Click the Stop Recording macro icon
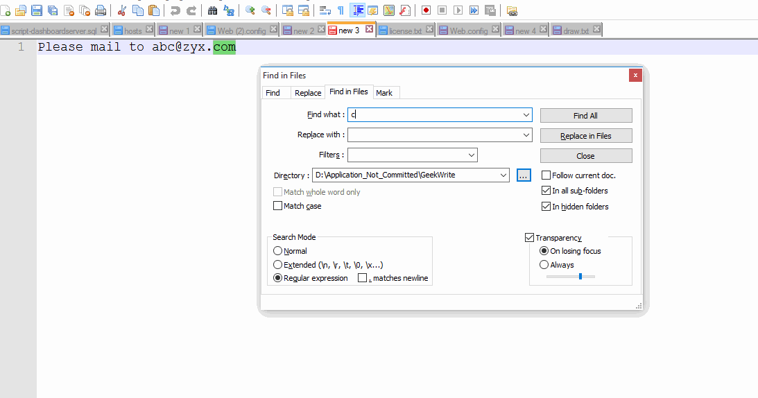The image size is (758, 398). coord(442,10)
